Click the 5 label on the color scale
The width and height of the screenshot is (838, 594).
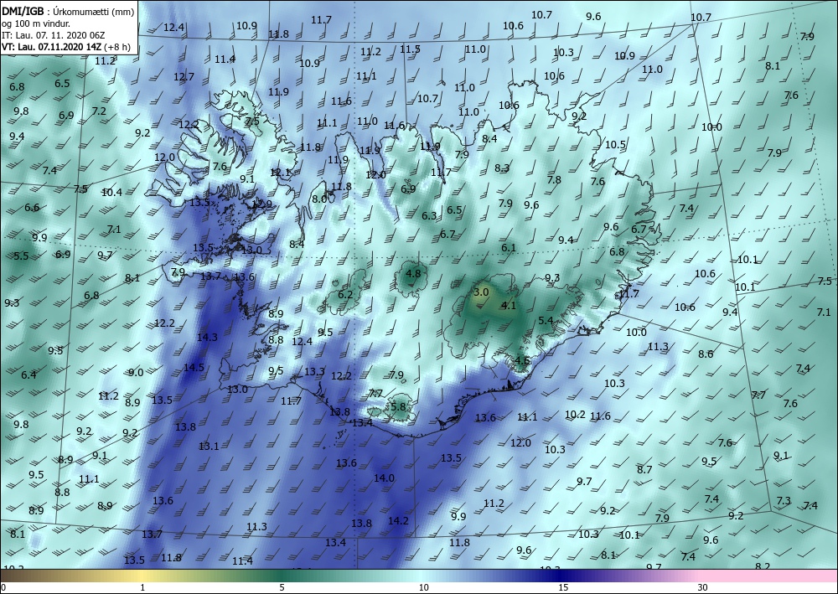[x=282, y=587]
